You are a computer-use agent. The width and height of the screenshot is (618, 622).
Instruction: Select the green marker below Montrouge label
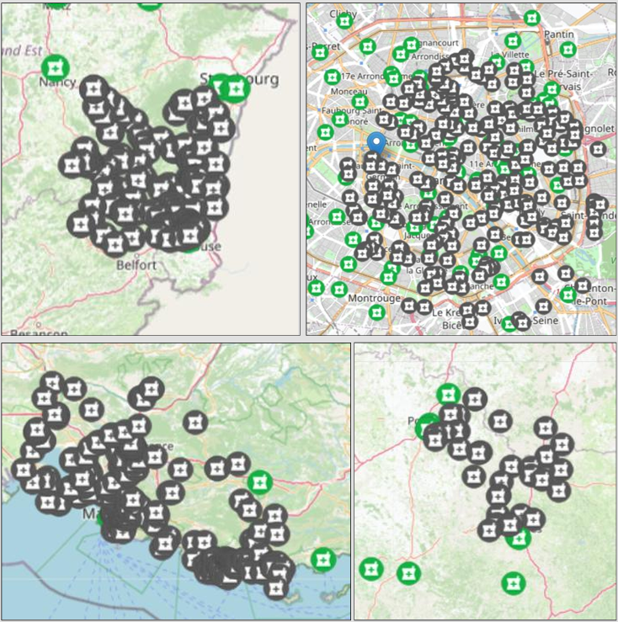pos(376,312)
